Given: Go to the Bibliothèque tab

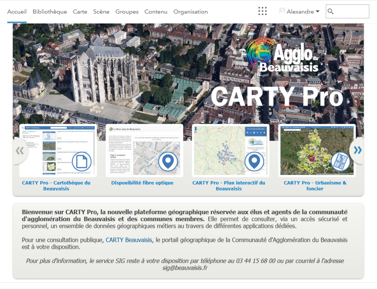Looking at the screenshot, I should (50, 12).
